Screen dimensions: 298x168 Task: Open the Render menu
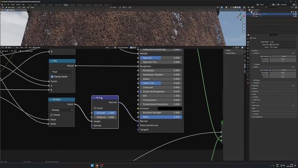[13, 5]
